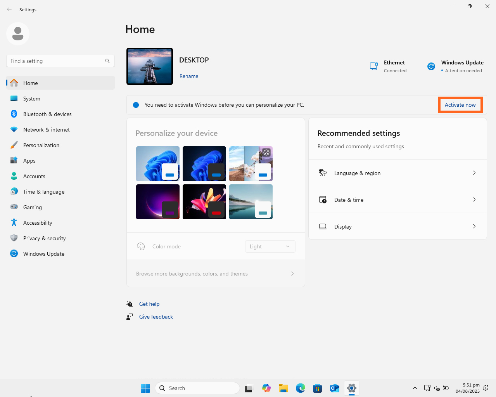Click the taskbar clock and date
Image resolution: width=496 pixels, height=397 pixels.
pyautogui.click(x=467, y=388)
